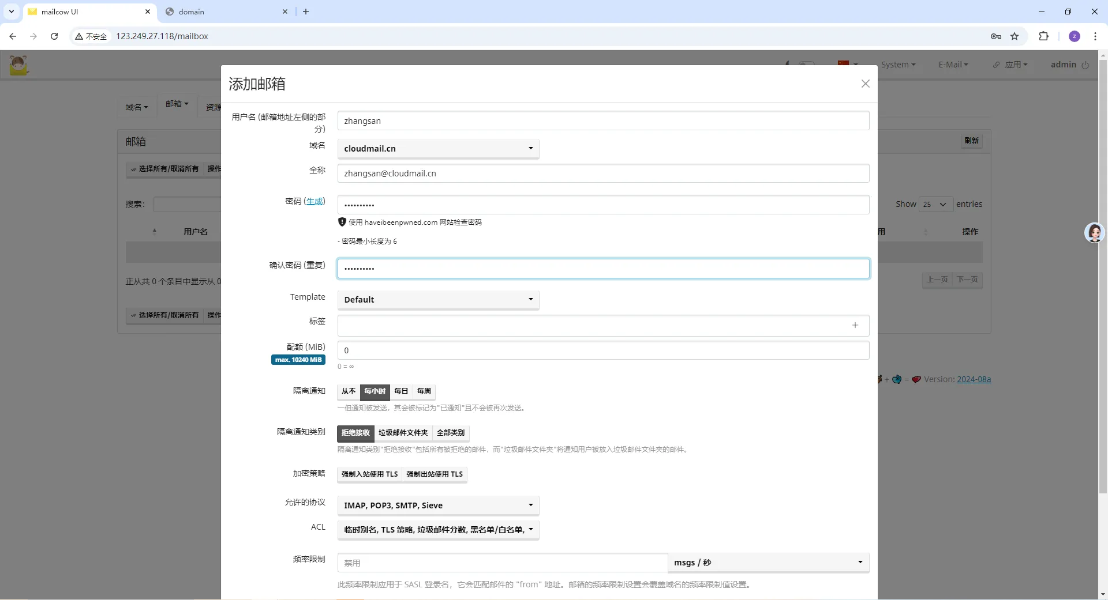Open the E-Mail menu
This screenshot has width=1108, height=600.
953,65
